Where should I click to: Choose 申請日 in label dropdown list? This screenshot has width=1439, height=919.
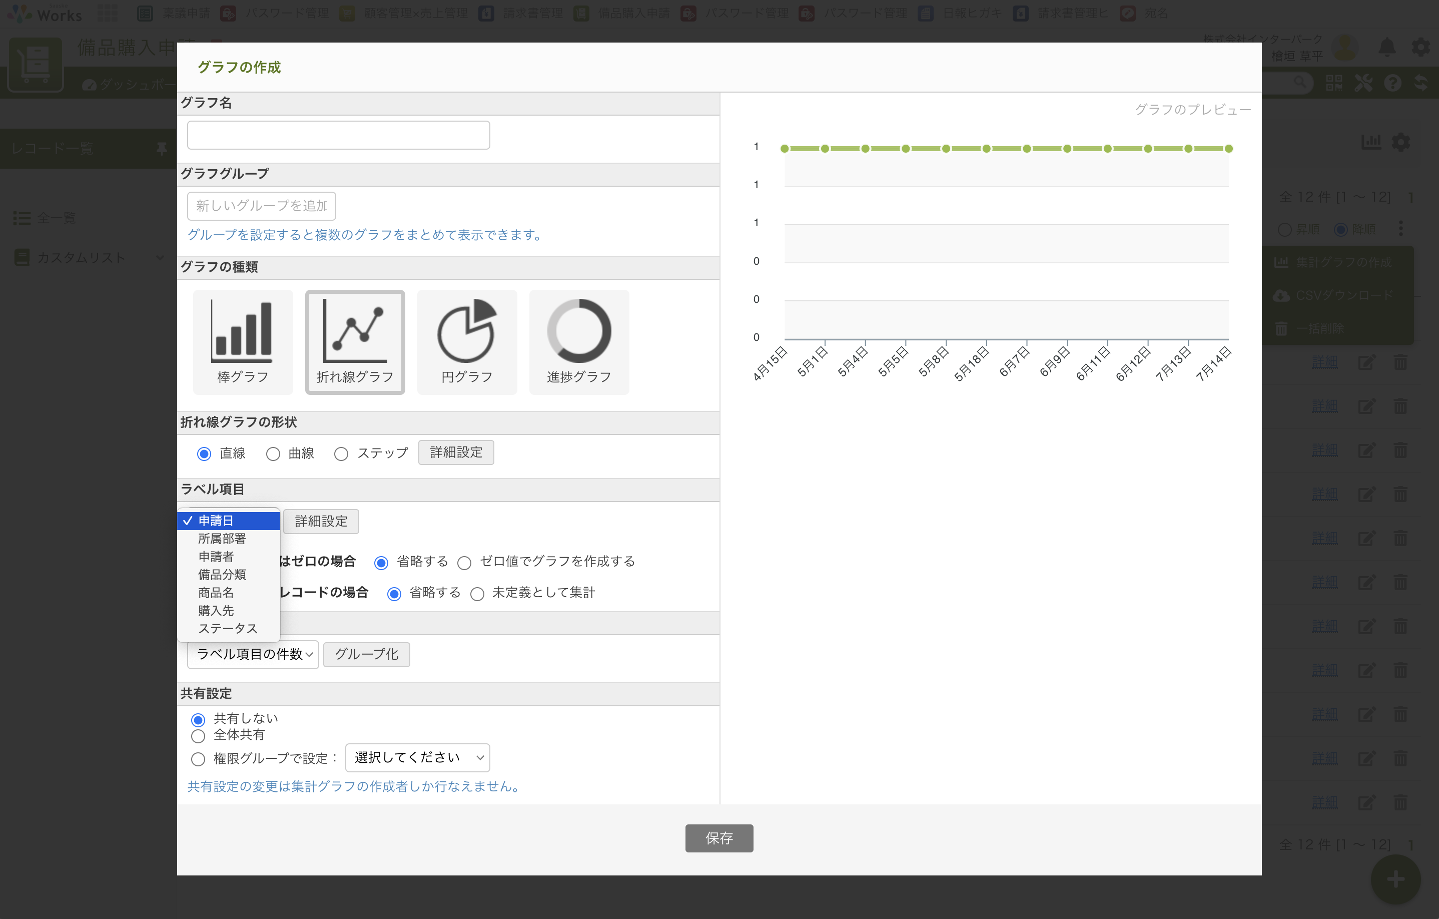(x=228, y=521)
